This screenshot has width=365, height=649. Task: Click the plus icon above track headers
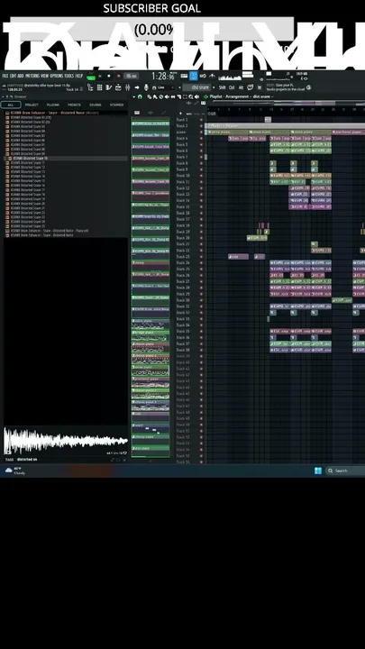click(181, 114)
